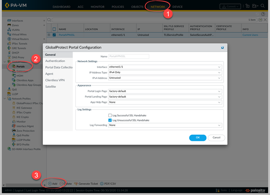Click the Generate Ticket icon

coord(77,184)
